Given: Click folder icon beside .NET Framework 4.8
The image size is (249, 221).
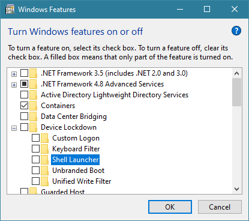Looking at the screenshot, I should 33,84.
